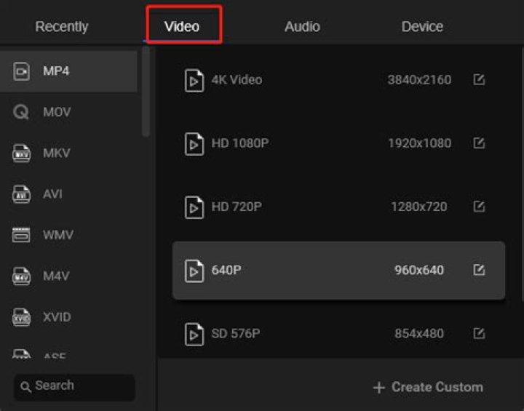Select the AVI label in list
The width and height of the screenshot is (524, 411).
pyautogui.click(x=52, y=193)
